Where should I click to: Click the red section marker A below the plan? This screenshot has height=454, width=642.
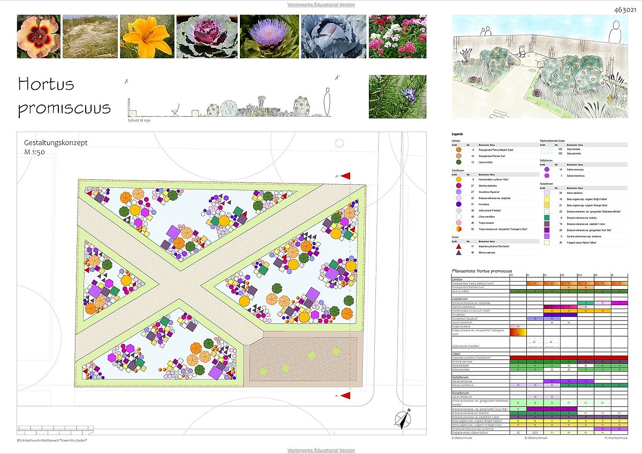[345, 396]
